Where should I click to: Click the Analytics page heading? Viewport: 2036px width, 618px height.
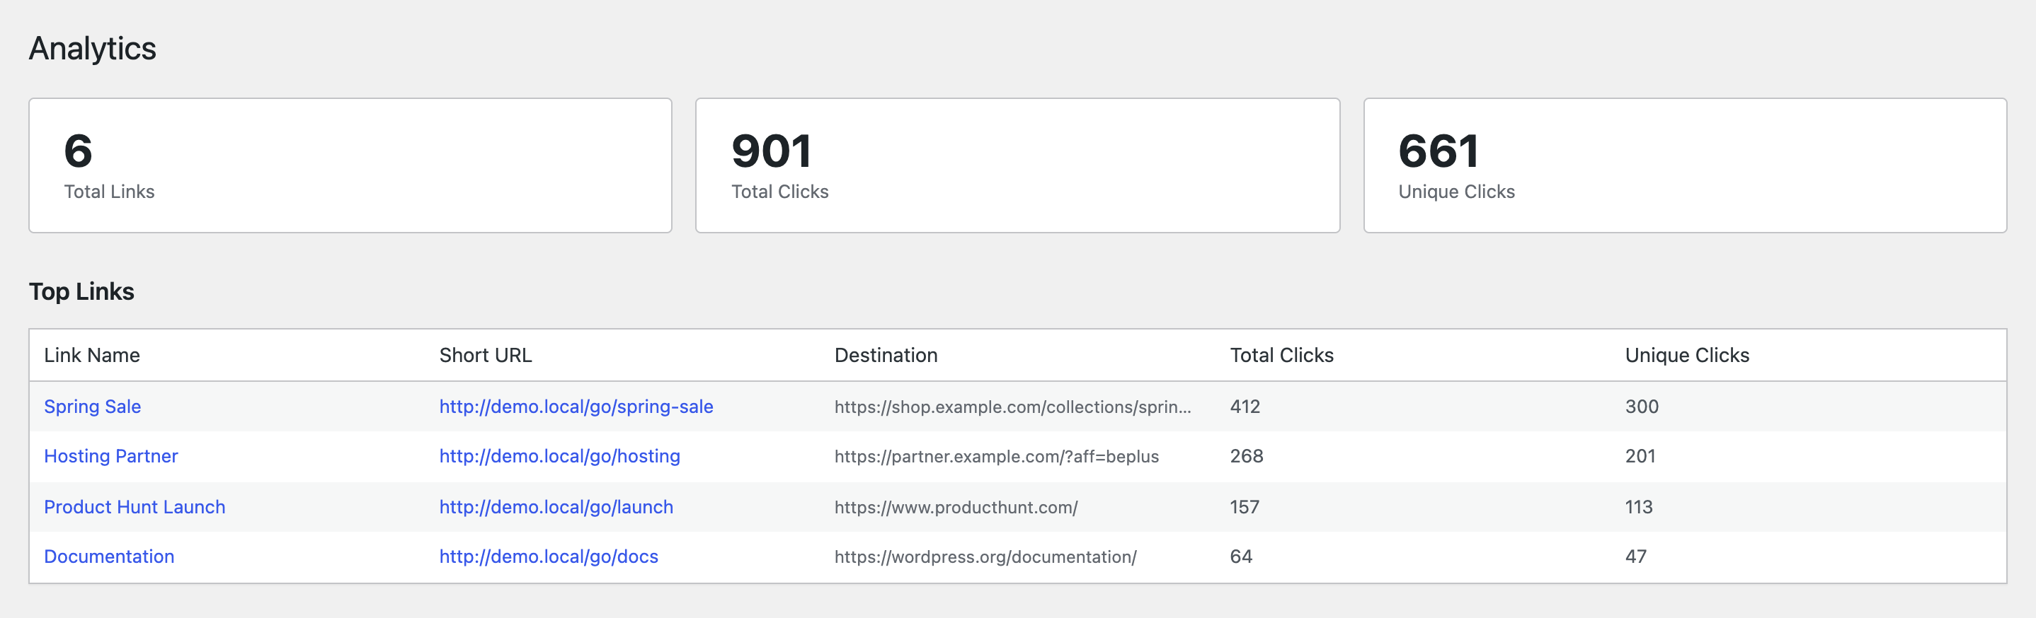coord(93,49)
